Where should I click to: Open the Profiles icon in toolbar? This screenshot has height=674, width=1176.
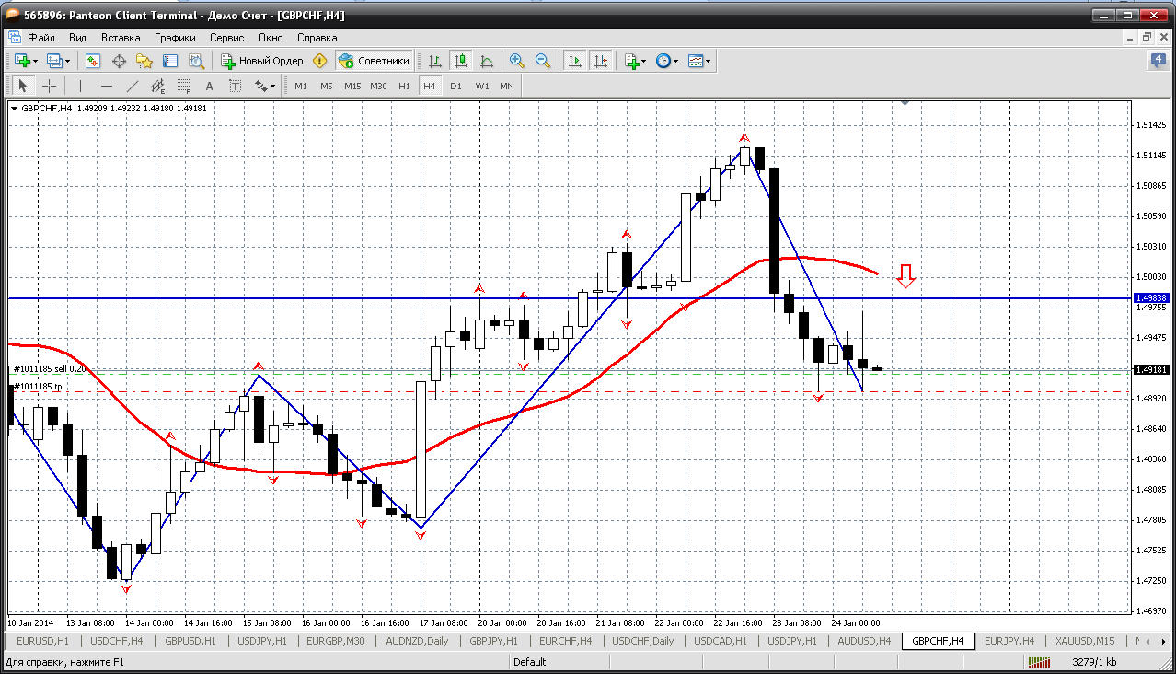click(53, 61)
